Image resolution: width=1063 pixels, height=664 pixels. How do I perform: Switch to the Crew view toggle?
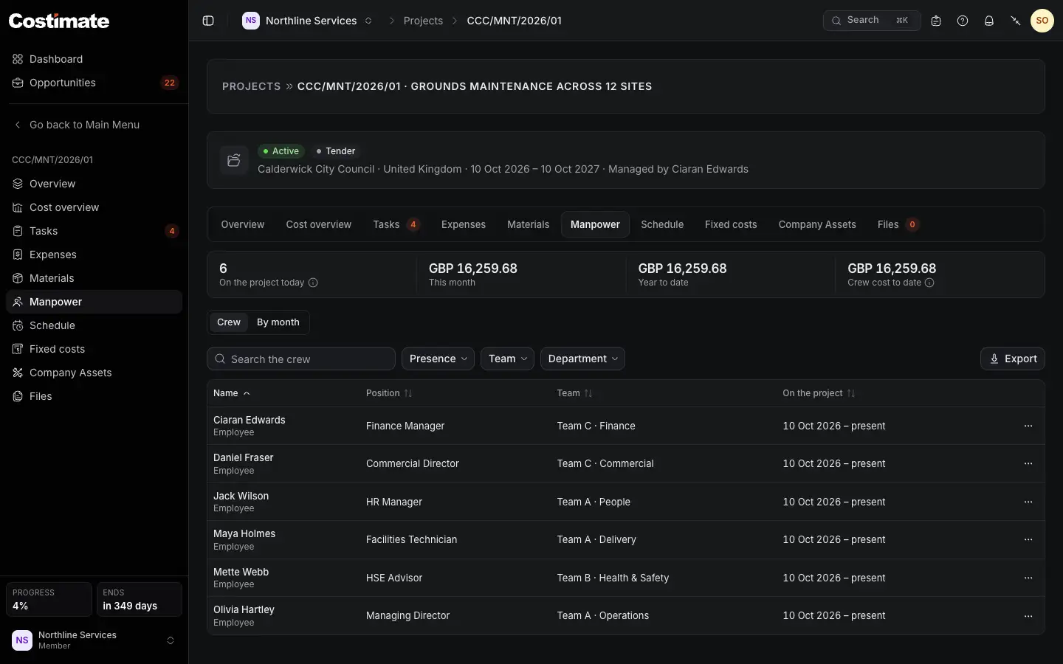click(x=229, y=322)
